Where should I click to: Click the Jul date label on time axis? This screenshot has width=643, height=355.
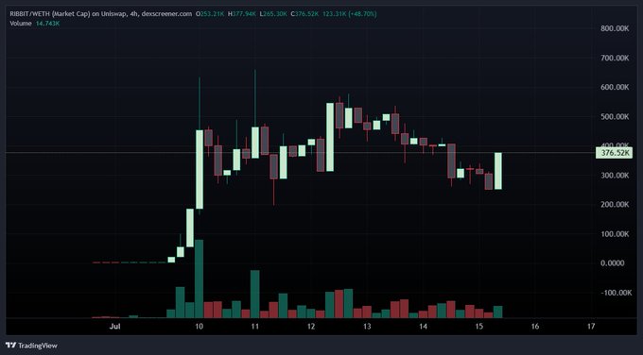pos(115,327)
